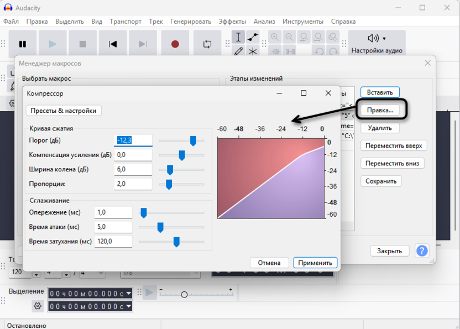Select the Draw pencil tool

pos(238,51)
